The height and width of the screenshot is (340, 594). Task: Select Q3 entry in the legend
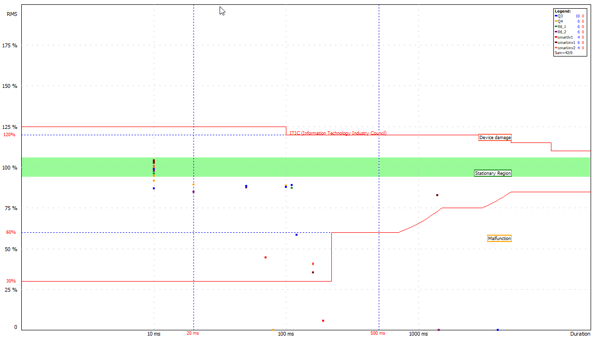click(x=570, y=16)
